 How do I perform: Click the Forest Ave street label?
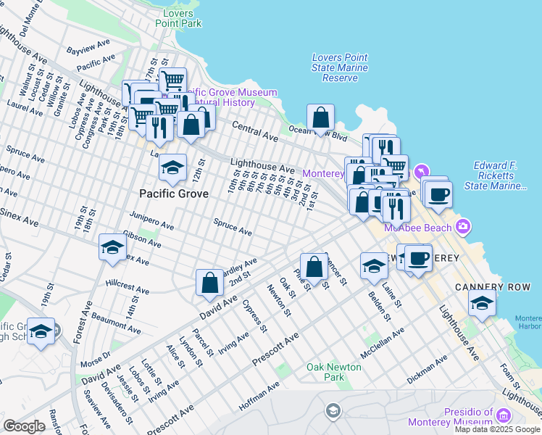click(83, 323)
